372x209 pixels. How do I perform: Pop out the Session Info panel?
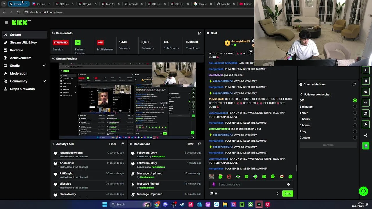[199, 33]
